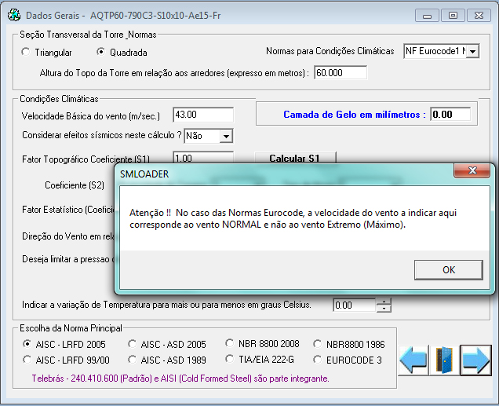Click the ice layer millimeters field
Image resolution: width=499 pixels, height=406 pixels.
tap(450, 115)
